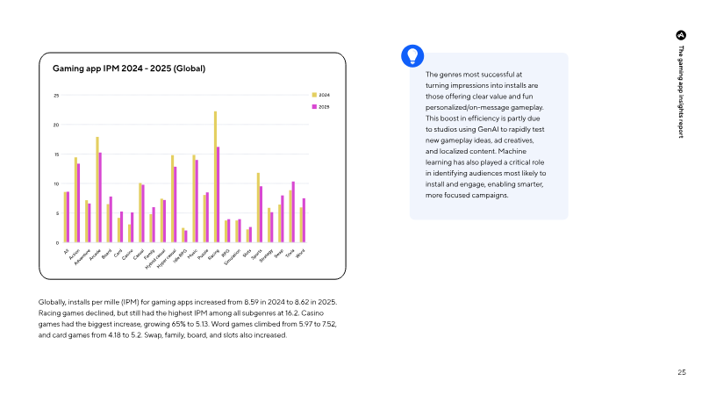Click the chart title Gaming app IPM 2024 - 2025

pos(129,68)
